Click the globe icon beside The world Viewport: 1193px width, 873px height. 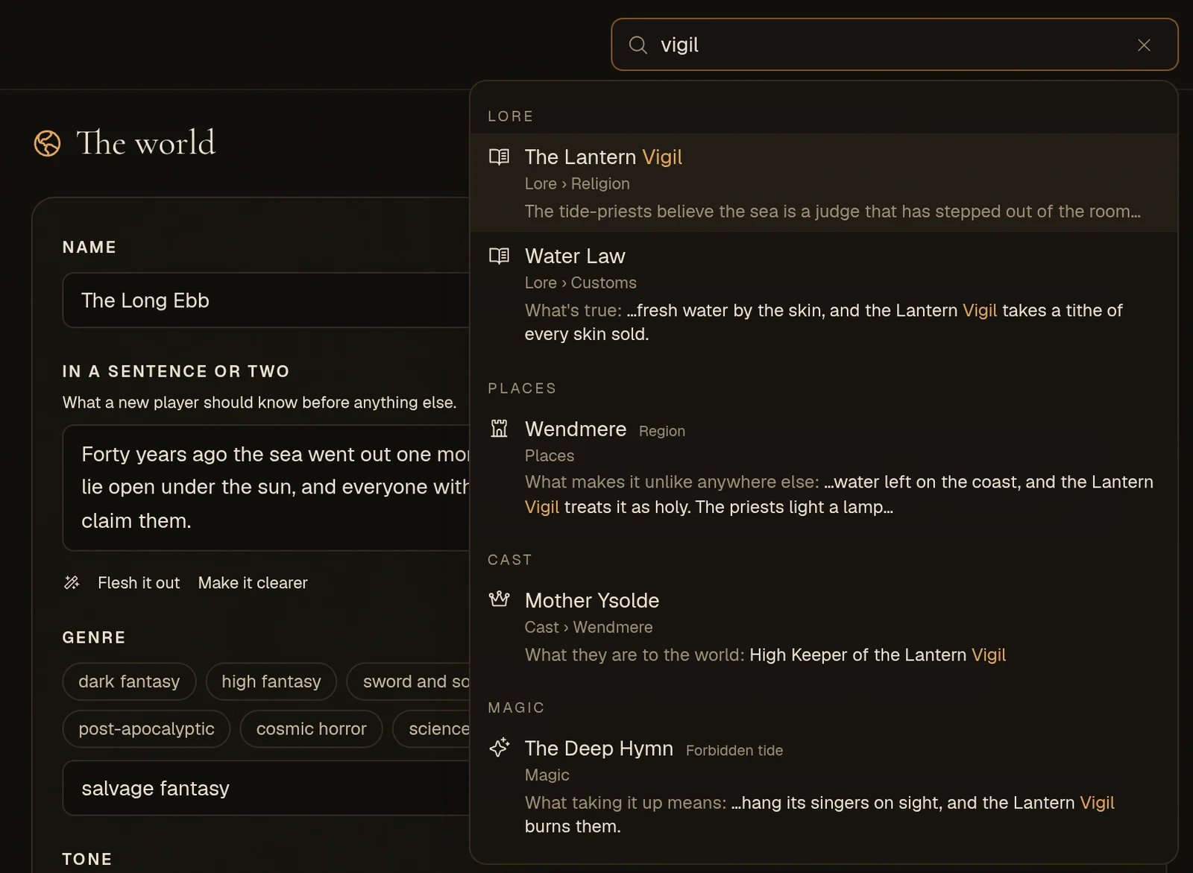tap(47, 143)
